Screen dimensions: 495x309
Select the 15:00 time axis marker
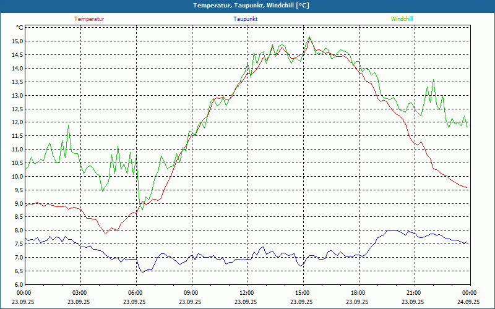[x=303, y=292]
